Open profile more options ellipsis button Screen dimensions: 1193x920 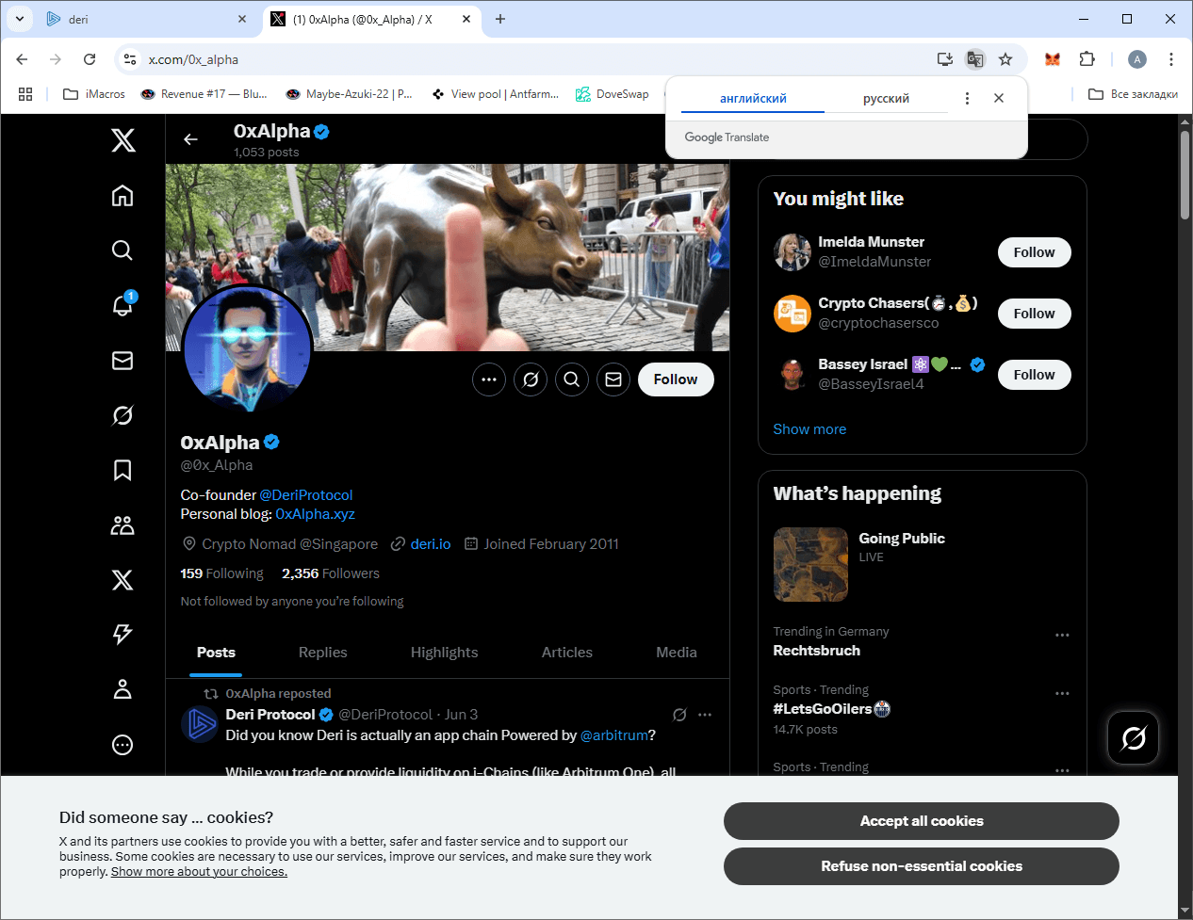pos(489,379)
